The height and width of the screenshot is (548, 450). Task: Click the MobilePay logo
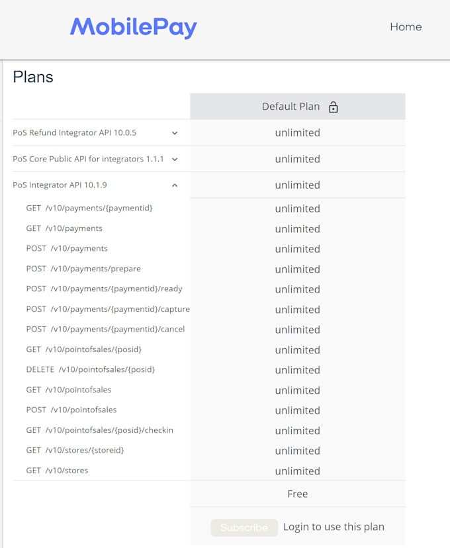coord(133,27)
